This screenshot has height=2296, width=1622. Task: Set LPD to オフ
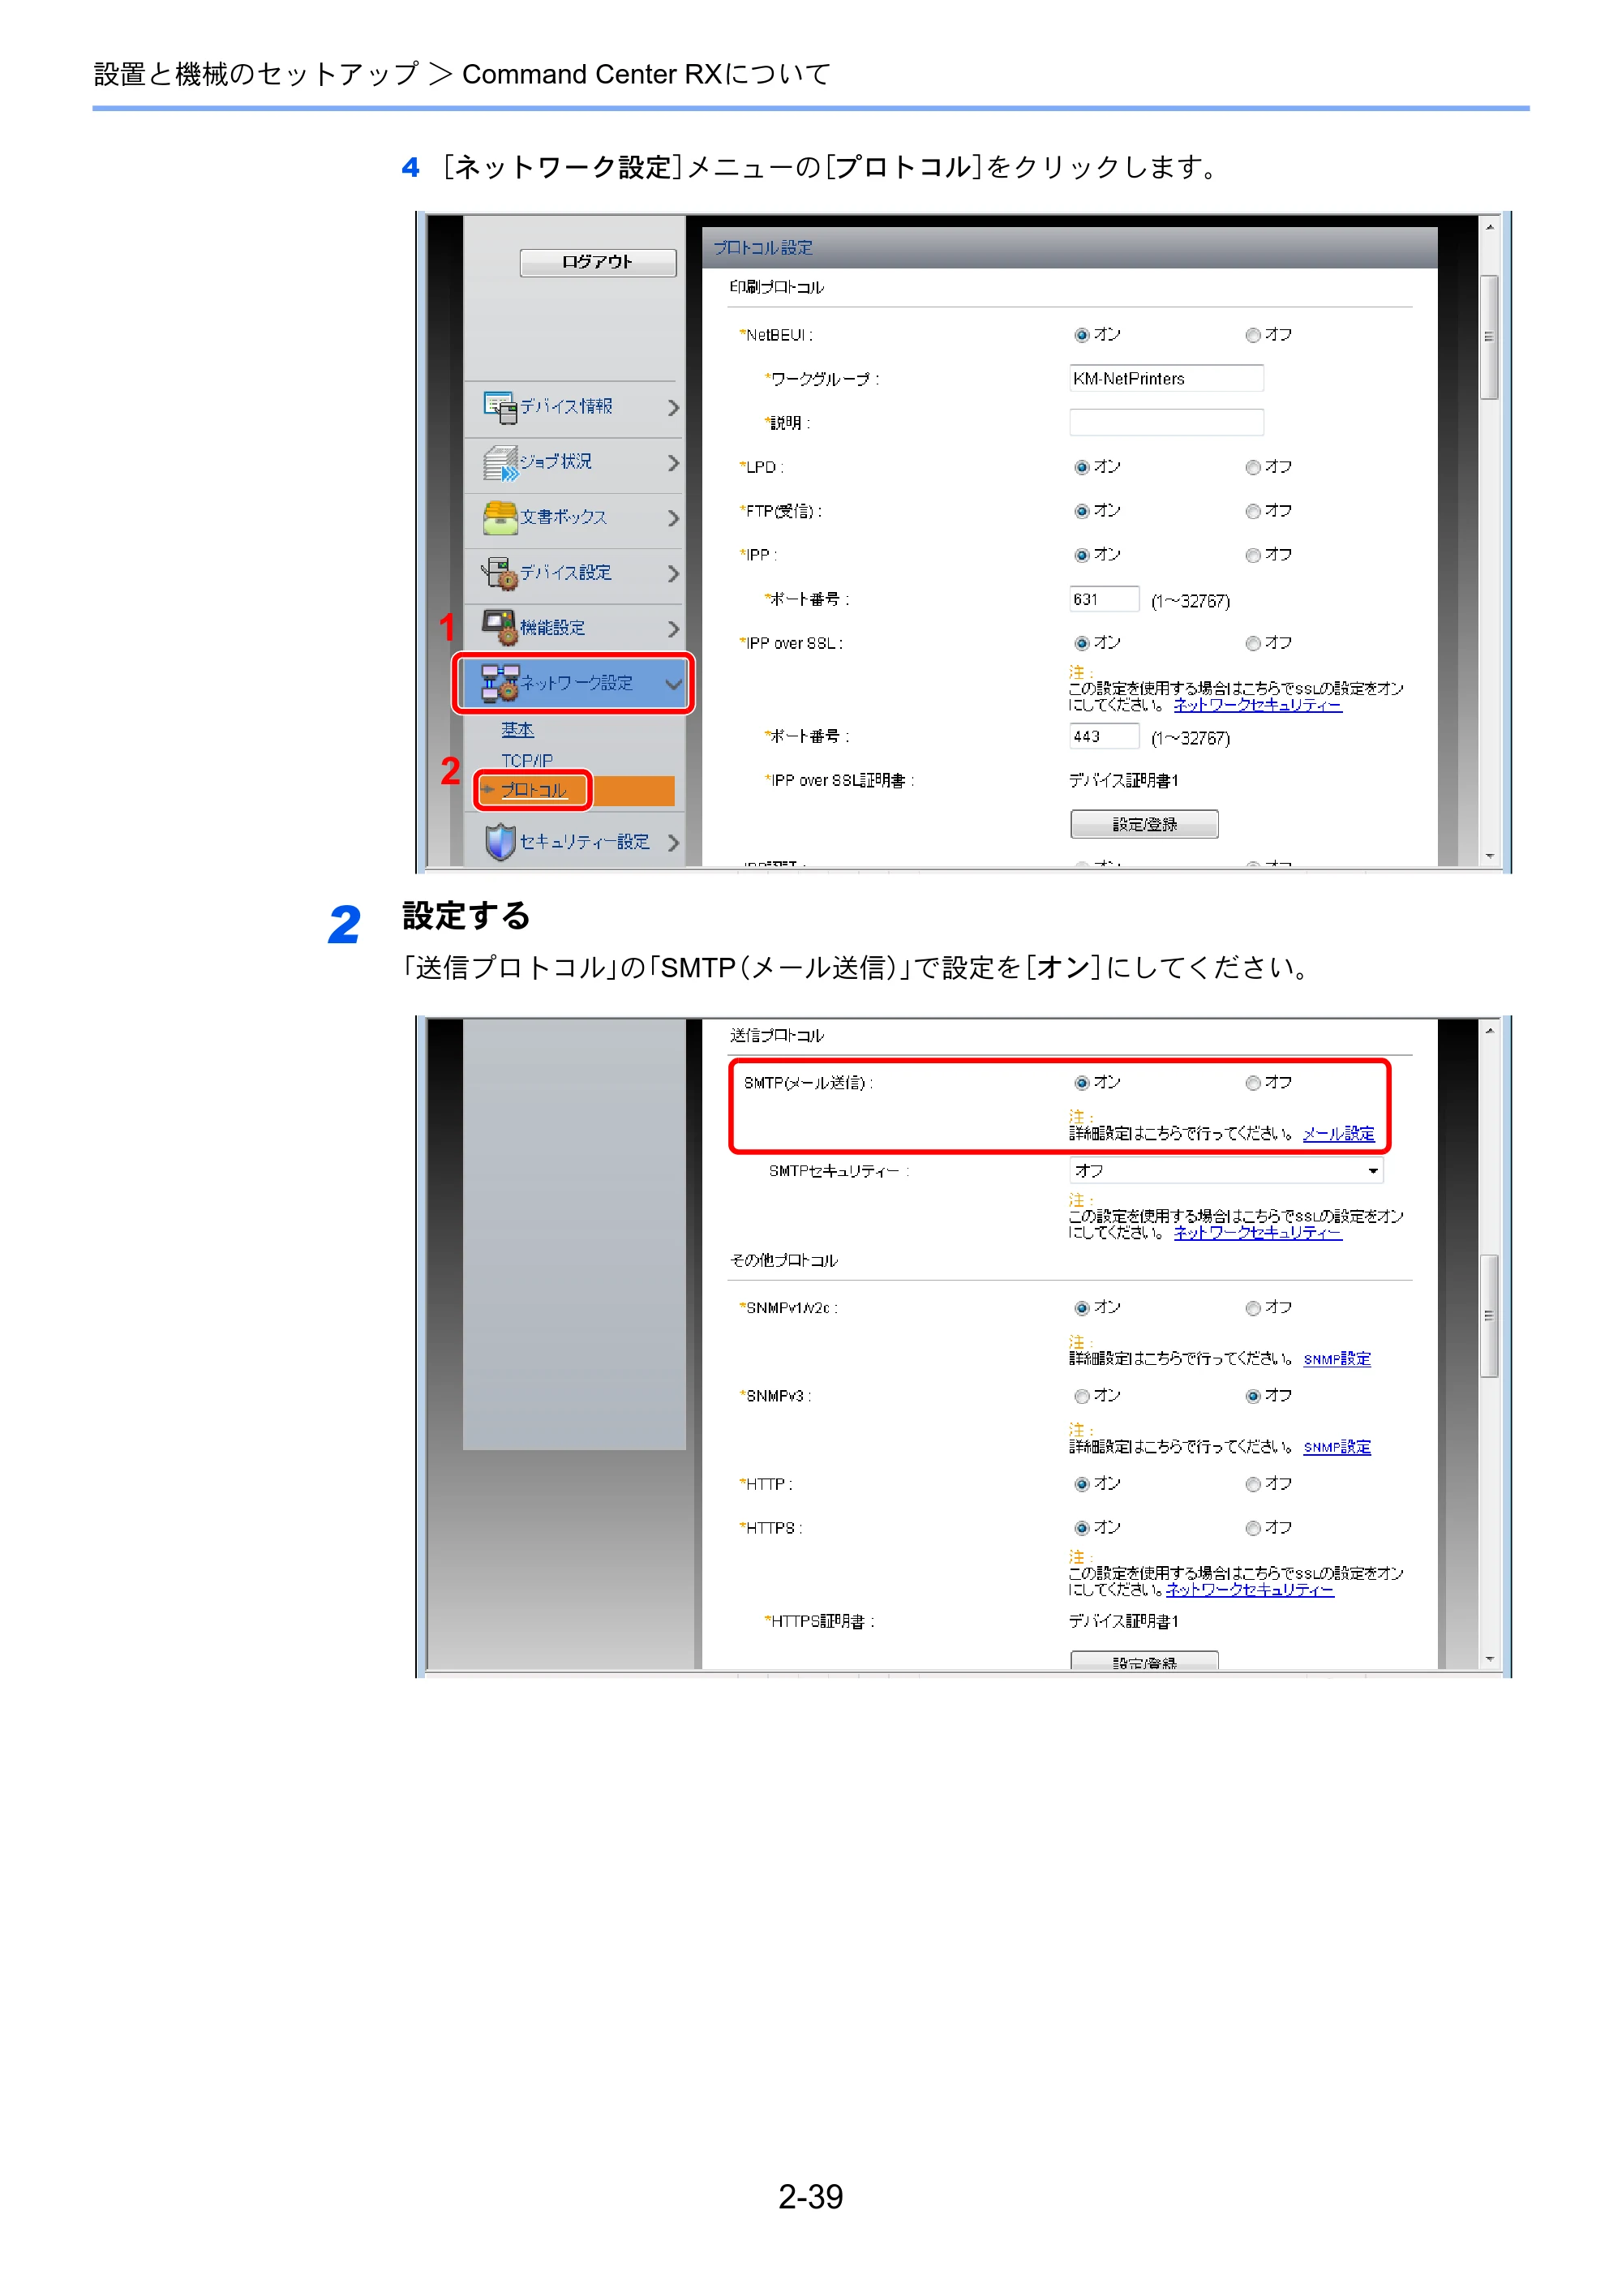coord(1252,467)
